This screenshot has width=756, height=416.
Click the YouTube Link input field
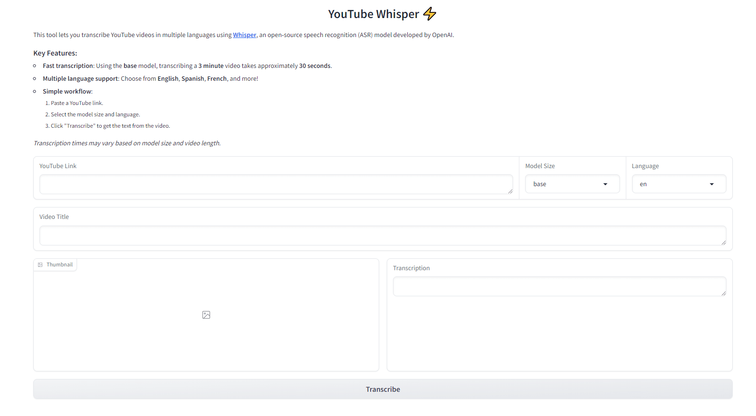point(276,184)
